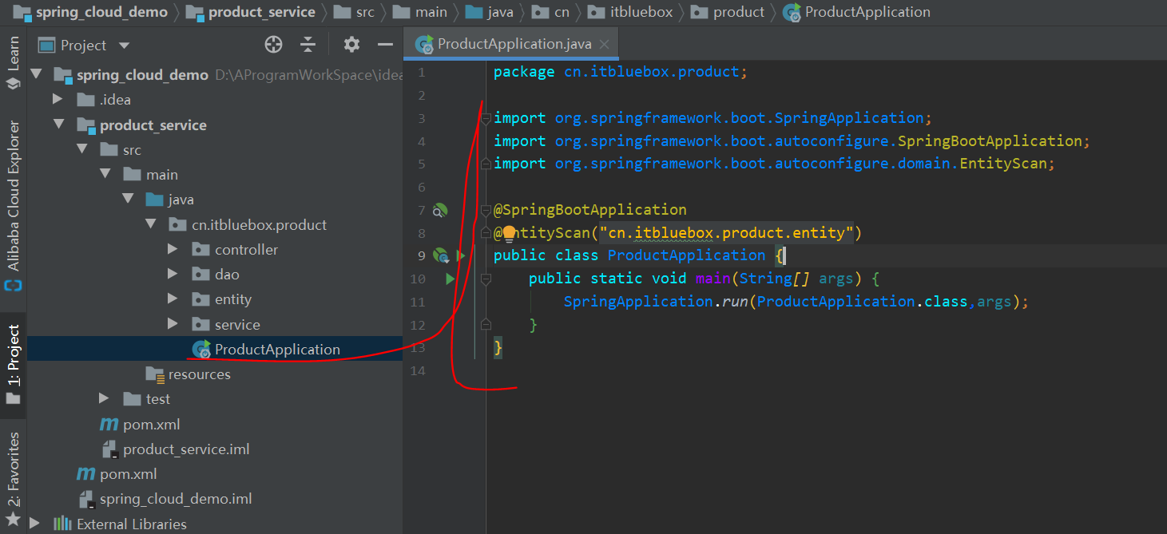
Task: Click the dao package folder icon
Action: pyautogui.click(x=200, y=275)
